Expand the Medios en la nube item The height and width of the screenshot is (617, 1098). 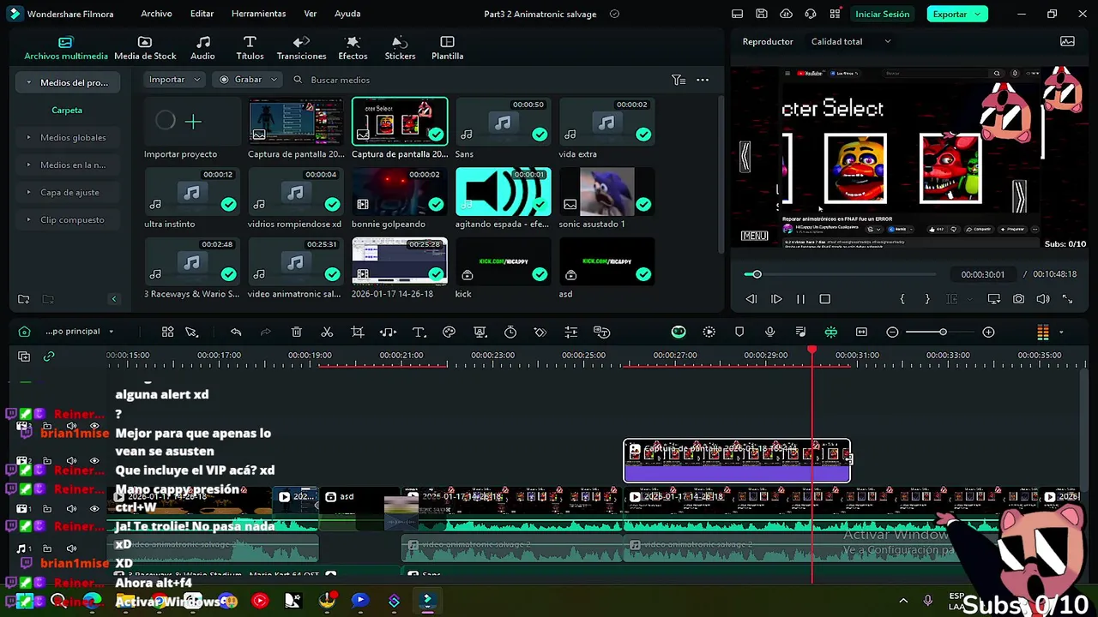pyautogui.click(x=67, y=165)
